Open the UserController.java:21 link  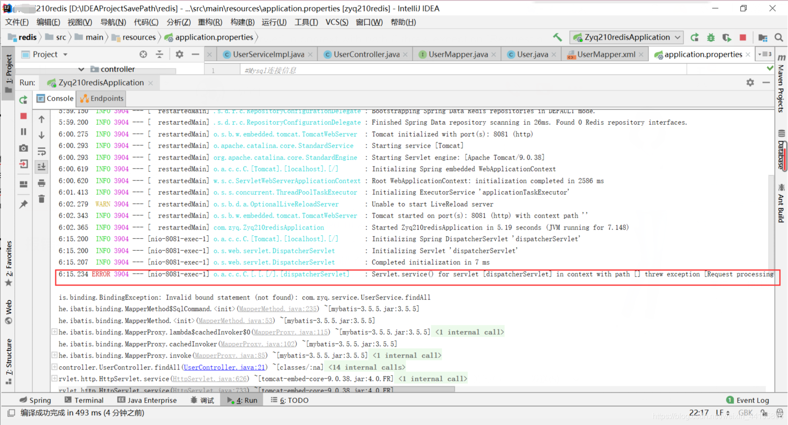224,367
